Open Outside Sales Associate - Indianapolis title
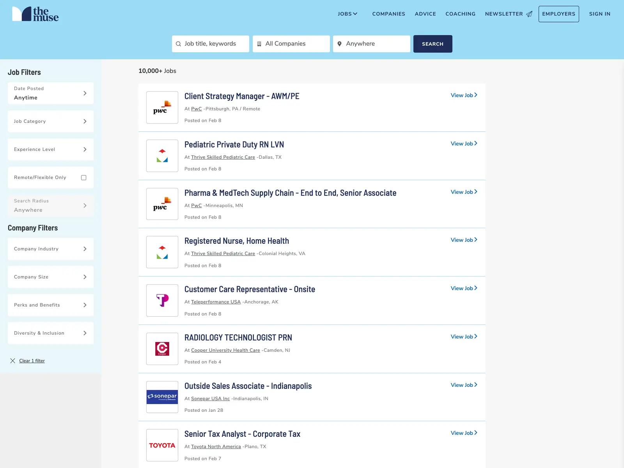This screenshot has width=624, height=468. click(248, 386)
